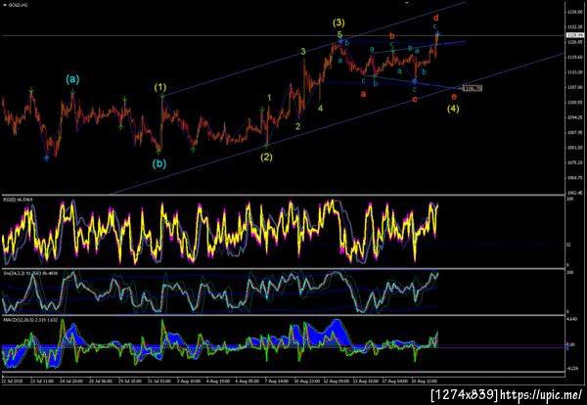This screenshot has height=405, width=587.
Task: Select the yellow (1) wave label
Action: (160, 88)
